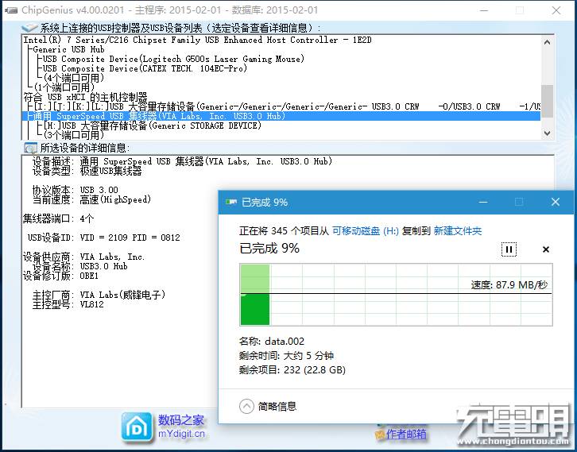The image size is (577, 452).
Task: Open the 数码之家 house logo icon
Action: (137, 427)
